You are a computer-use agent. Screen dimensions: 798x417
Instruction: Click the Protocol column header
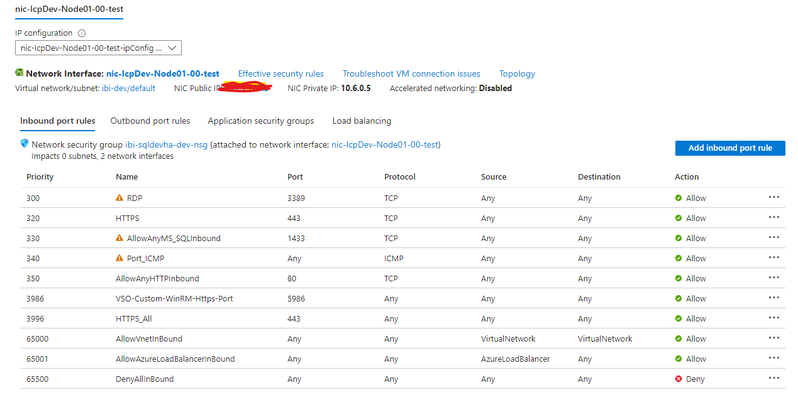(x=400, y=176)
